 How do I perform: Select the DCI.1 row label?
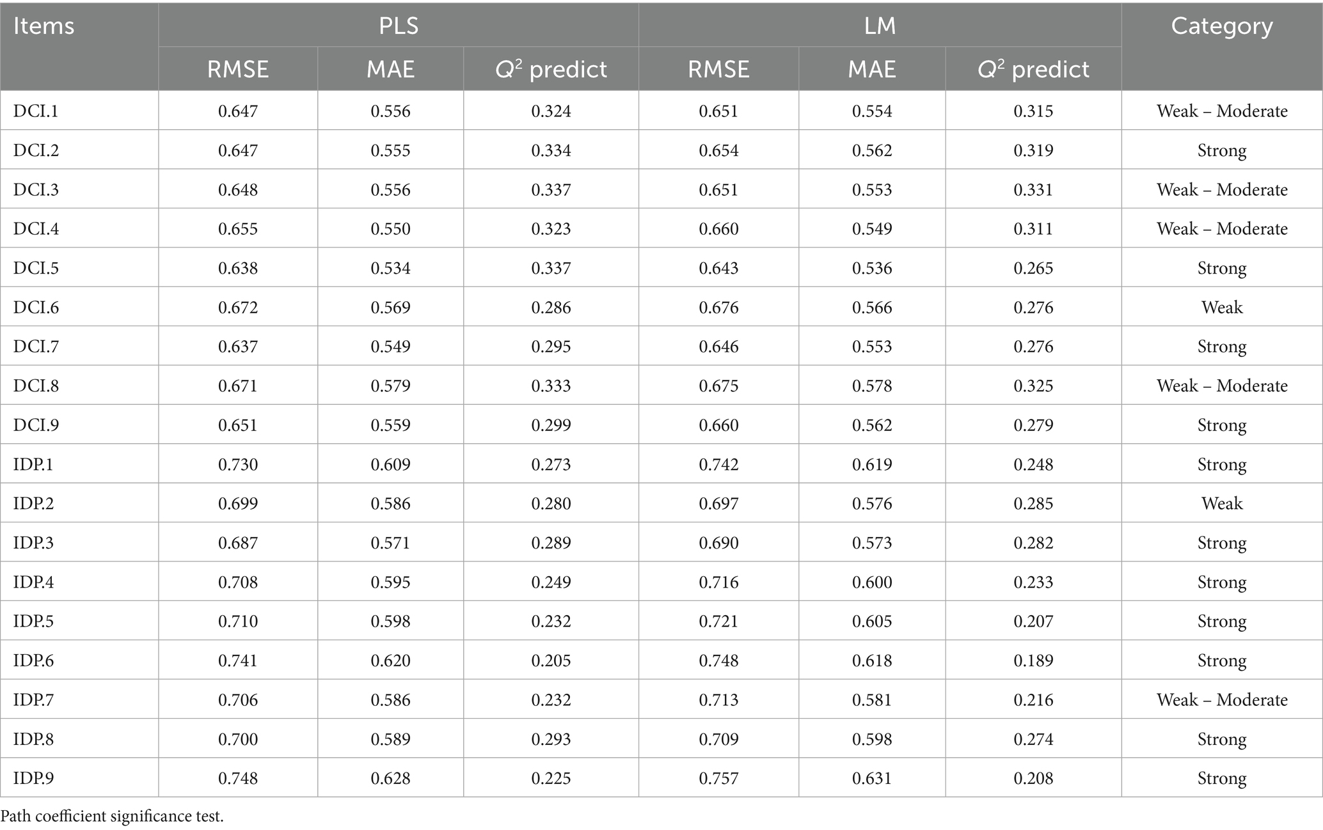coord(36,111)
